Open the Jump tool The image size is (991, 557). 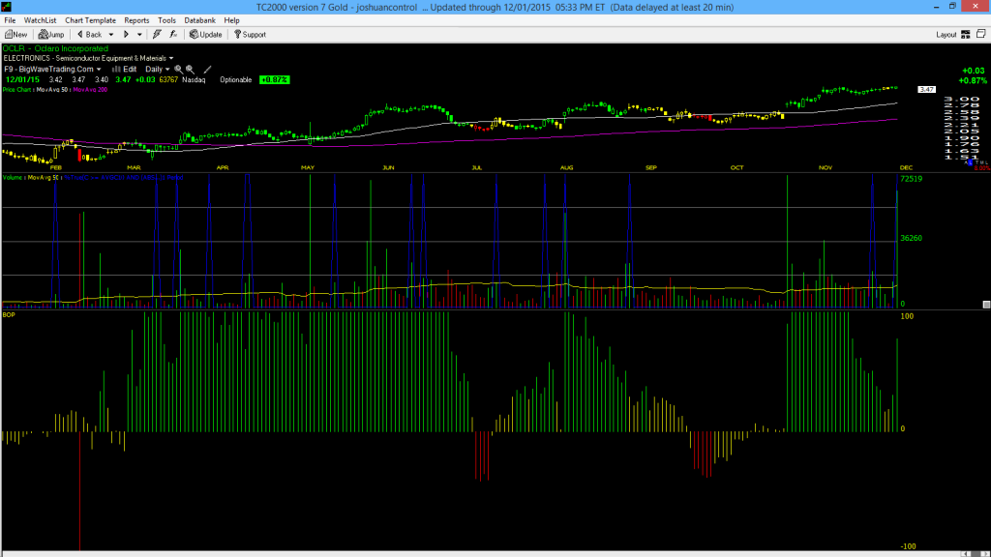pyautogui.click(x=51, y=34)
